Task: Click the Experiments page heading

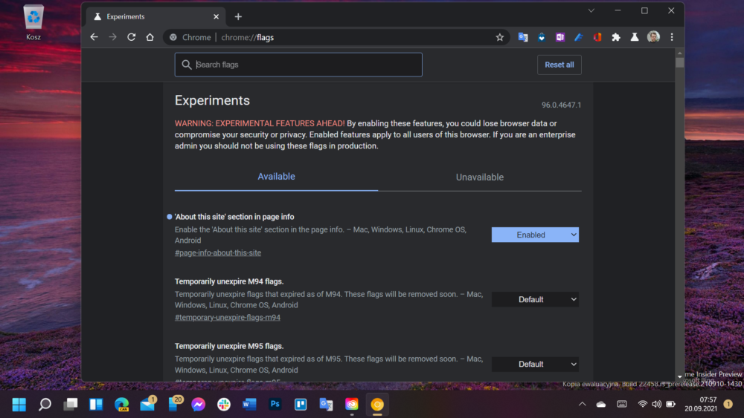Action: tap(212, 100)
